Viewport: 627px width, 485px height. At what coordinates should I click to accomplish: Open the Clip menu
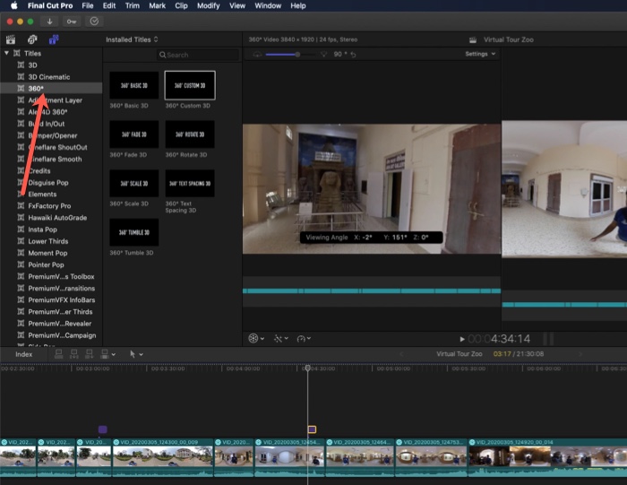[x=181, y=5]
